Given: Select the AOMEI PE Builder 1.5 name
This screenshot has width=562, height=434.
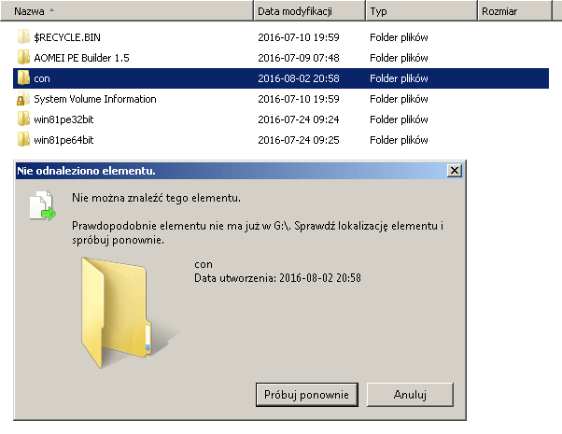Looking at the screenshot, I should [x=81, y=58].
